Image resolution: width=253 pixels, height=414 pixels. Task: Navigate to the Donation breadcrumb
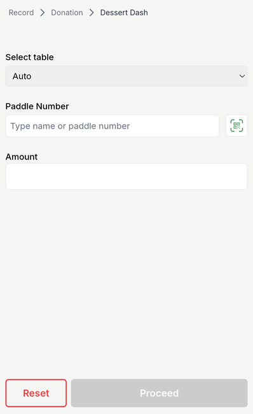tap(67, 13)
